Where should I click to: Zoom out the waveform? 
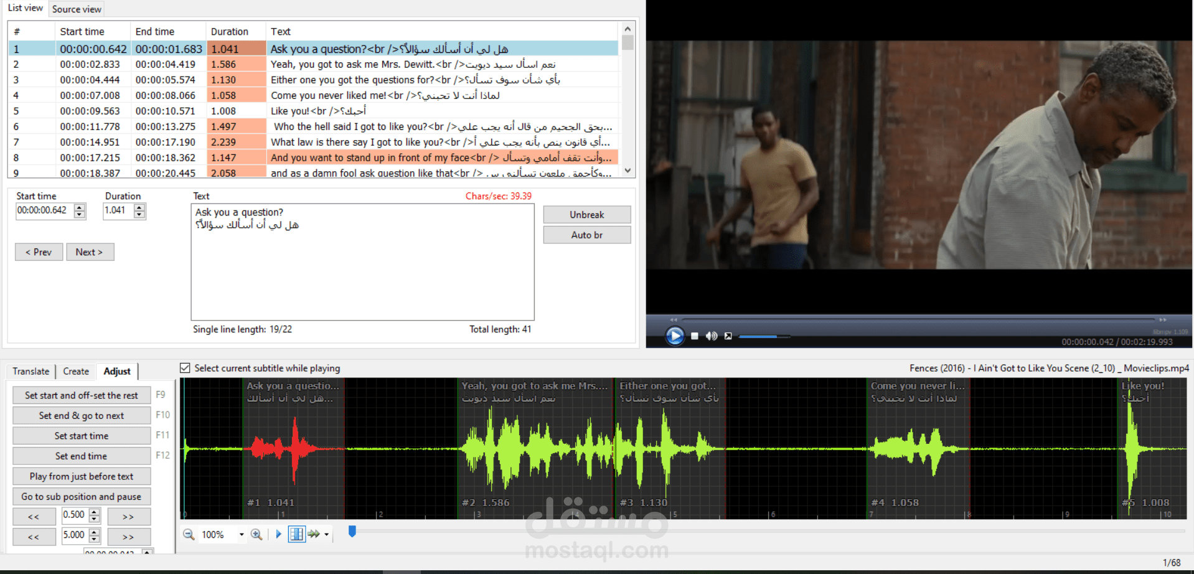pos(189,534)
